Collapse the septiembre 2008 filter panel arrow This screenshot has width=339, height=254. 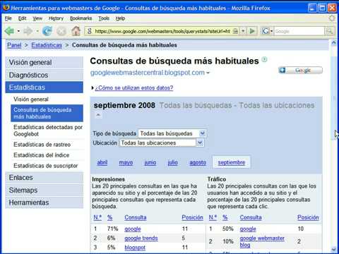98,115
